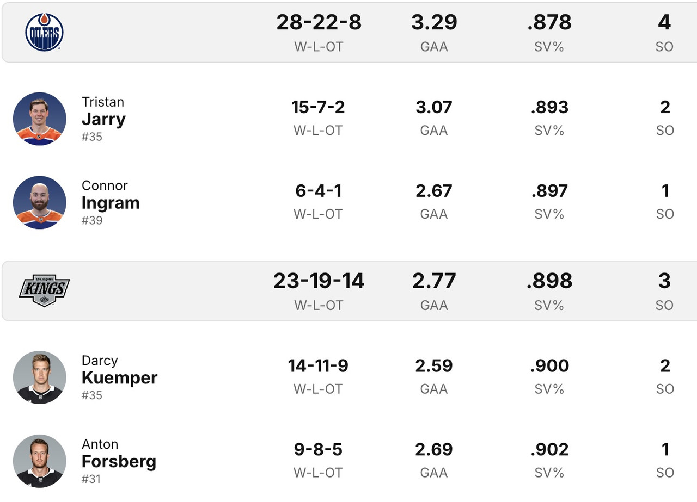Open Connor Ingram's player name link
Screen dimensions: 697x502
click(x=111, y=202)
